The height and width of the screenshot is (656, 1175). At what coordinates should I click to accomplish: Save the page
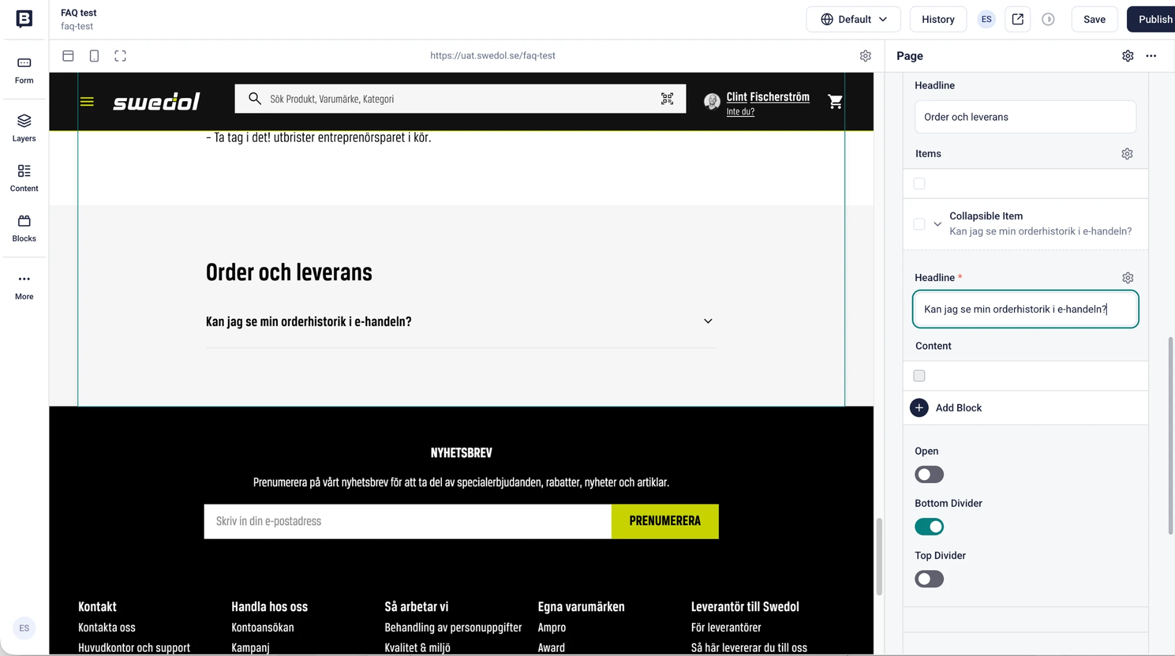[1094, 19]
